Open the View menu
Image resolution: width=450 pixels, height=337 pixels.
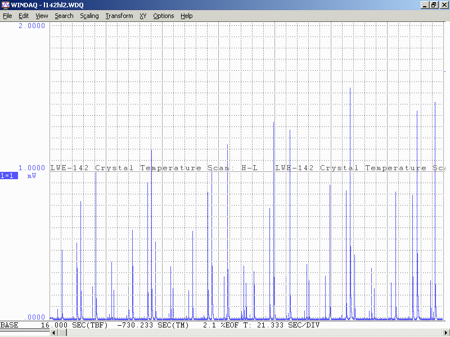(42, 16)
